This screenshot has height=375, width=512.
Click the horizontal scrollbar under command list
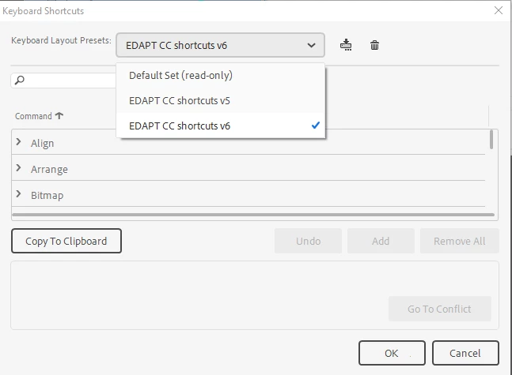pyautogui.click(x=253, y=215)
